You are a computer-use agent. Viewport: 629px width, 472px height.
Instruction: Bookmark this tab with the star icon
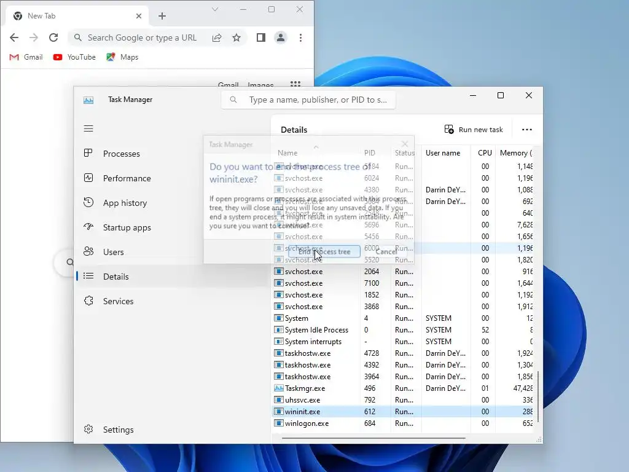(236, 37)
